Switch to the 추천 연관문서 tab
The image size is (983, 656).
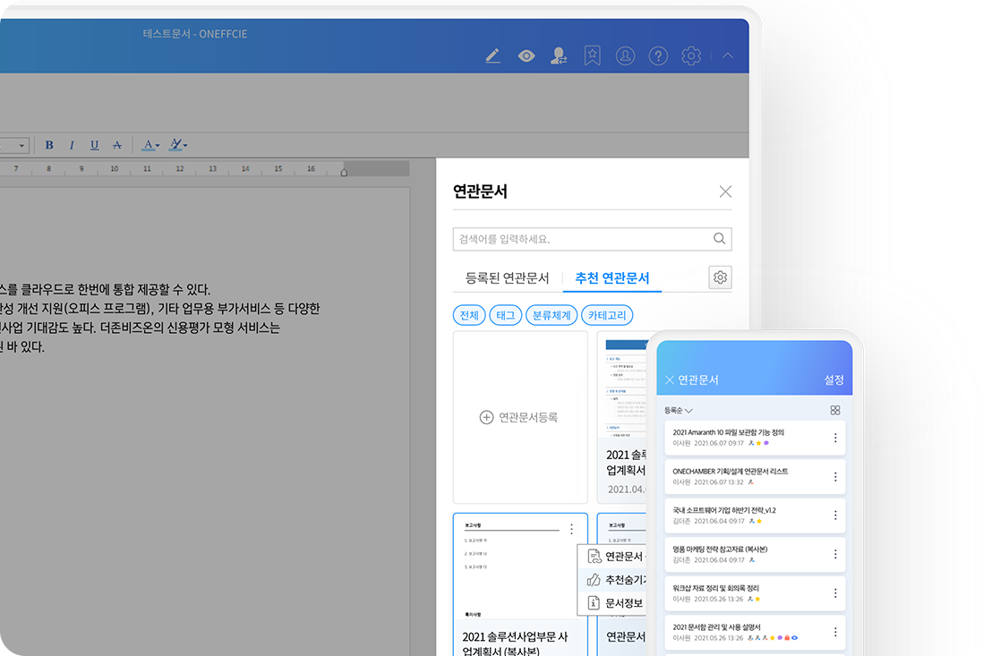click(612, 278)
